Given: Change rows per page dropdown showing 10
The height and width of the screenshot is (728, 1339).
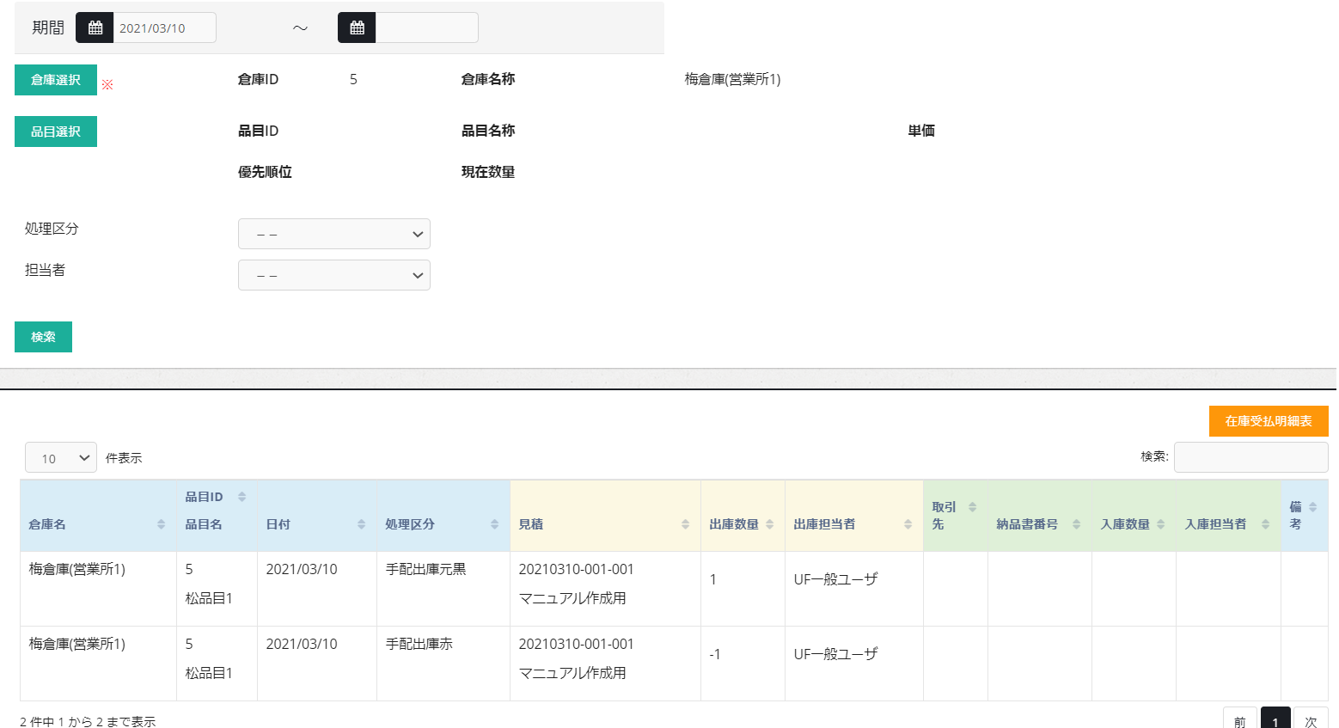Looking at the screenshot, I should [x=61, y=458].
